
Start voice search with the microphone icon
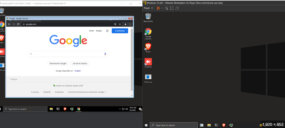point(105,54)
